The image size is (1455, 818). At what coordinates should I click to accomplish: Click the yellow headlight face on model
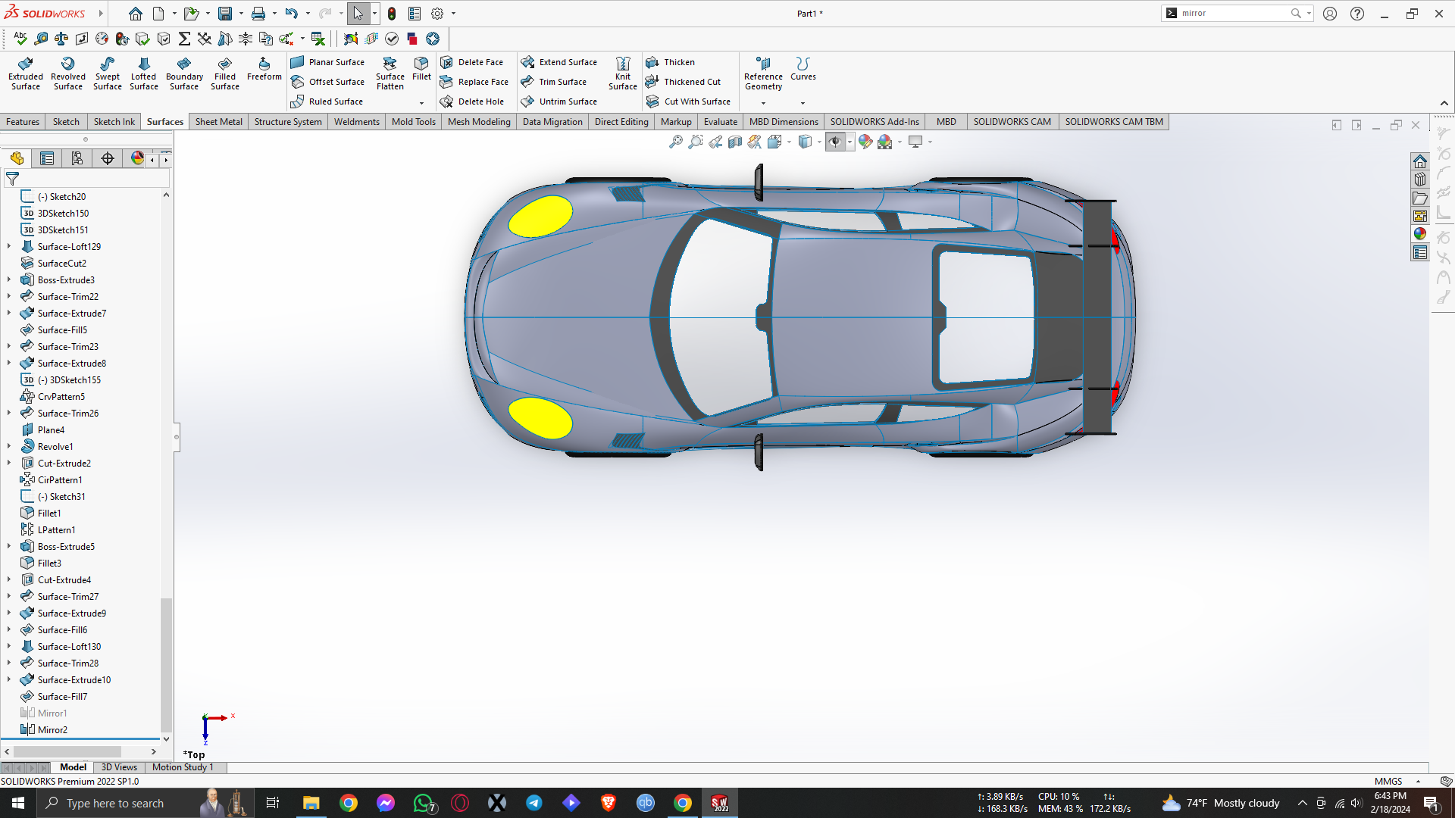point(540,217)
